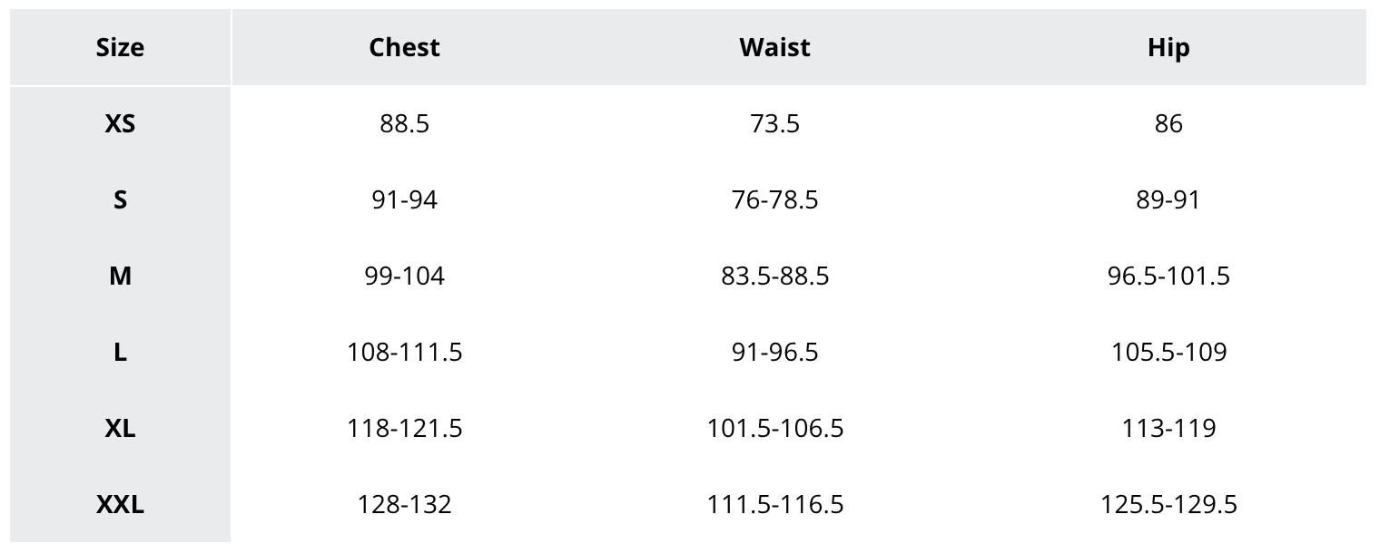Click the XL size row label

pos(120,428)
